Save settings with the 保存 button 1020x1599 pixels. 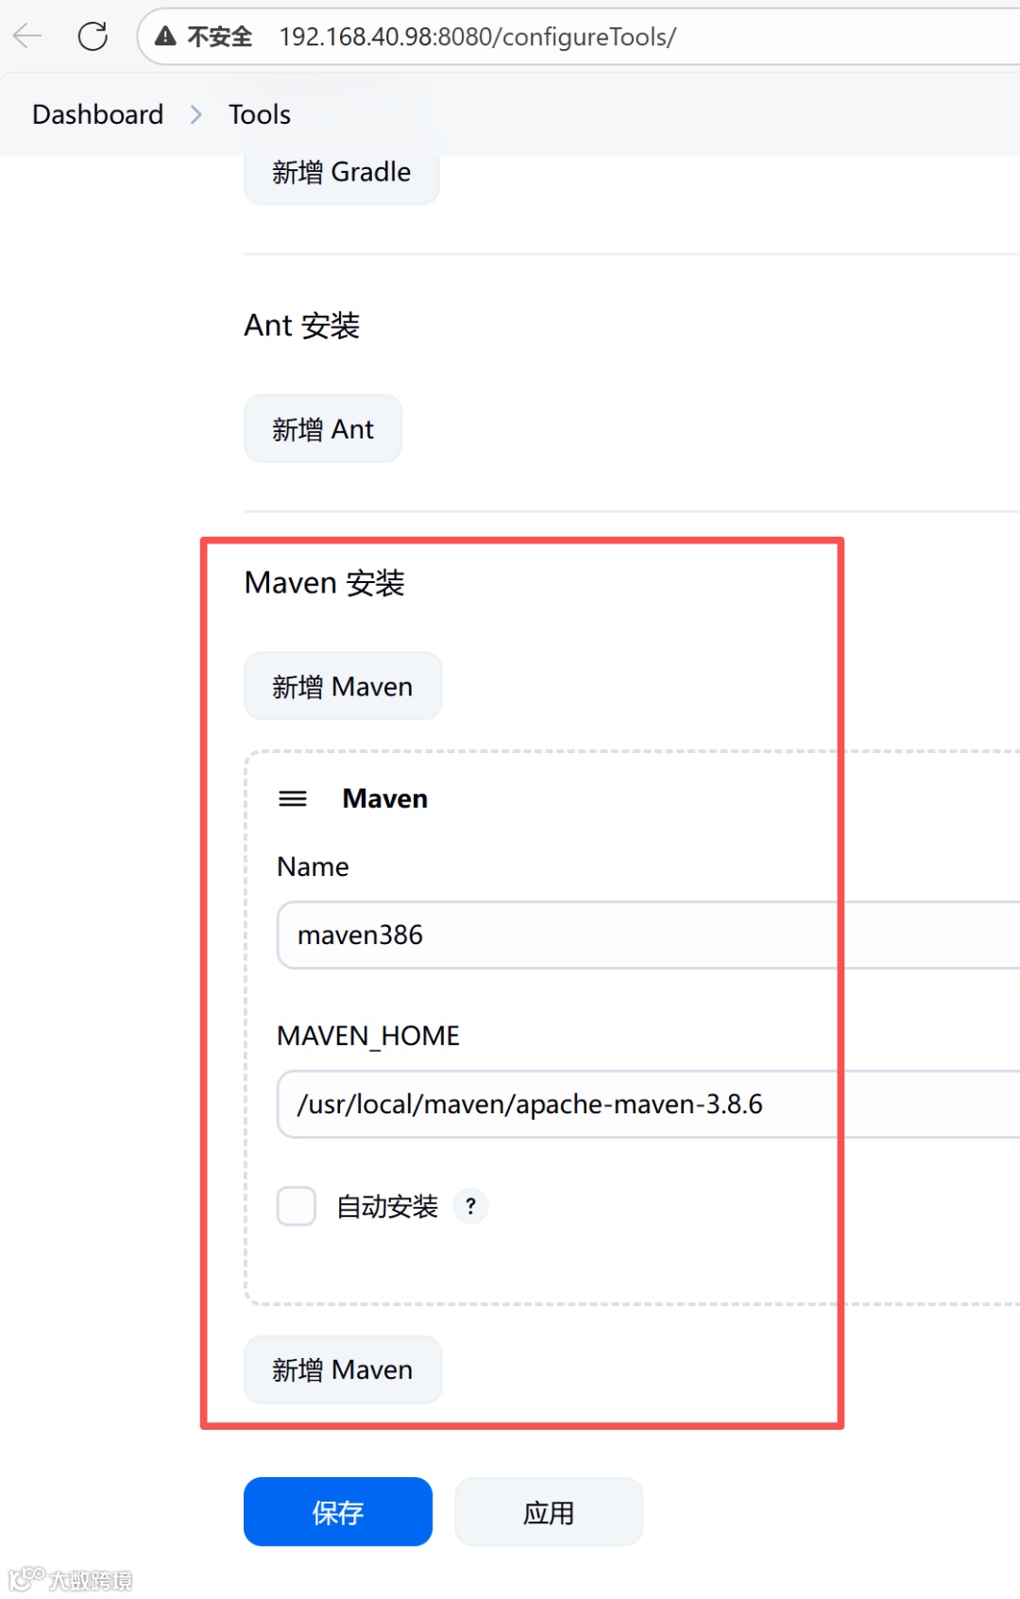(338, 1512)
